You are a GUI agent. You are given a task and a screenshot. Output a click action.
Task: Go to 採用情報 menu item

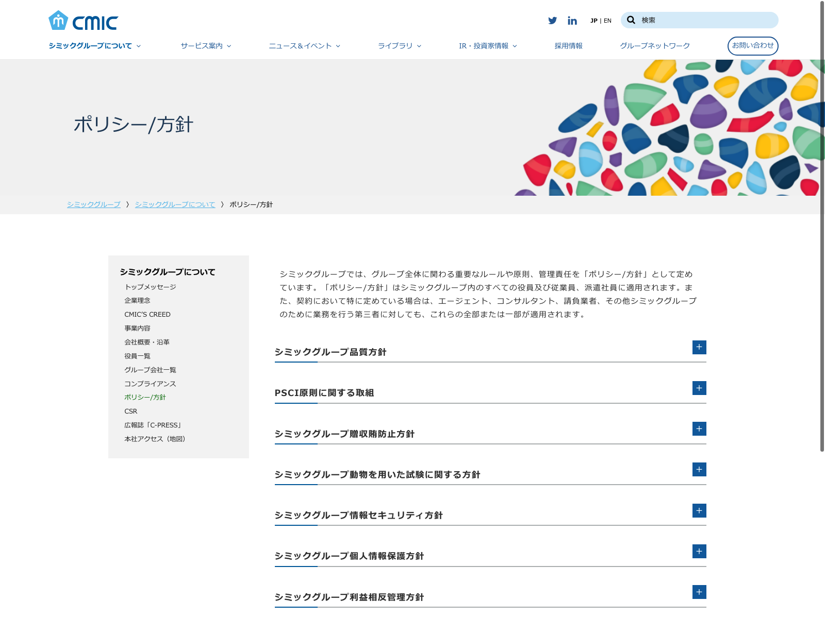pyautogui.click(x=568, y=46)
